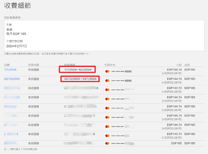Click 串流服務 description in the 7/1/2024 row

pyautogui.click(x=34, y=70)
